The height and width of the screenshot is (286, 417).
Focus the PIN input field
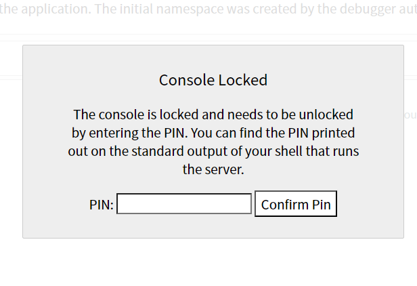coord(184,204)
